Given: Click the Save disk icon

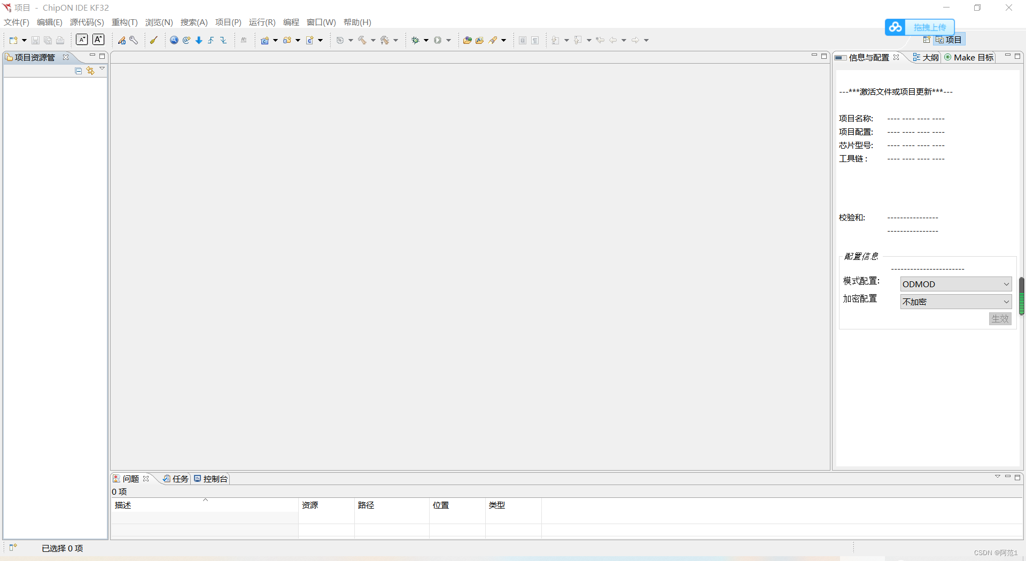Looking at the screenshot, I should [x=35, y=40].
